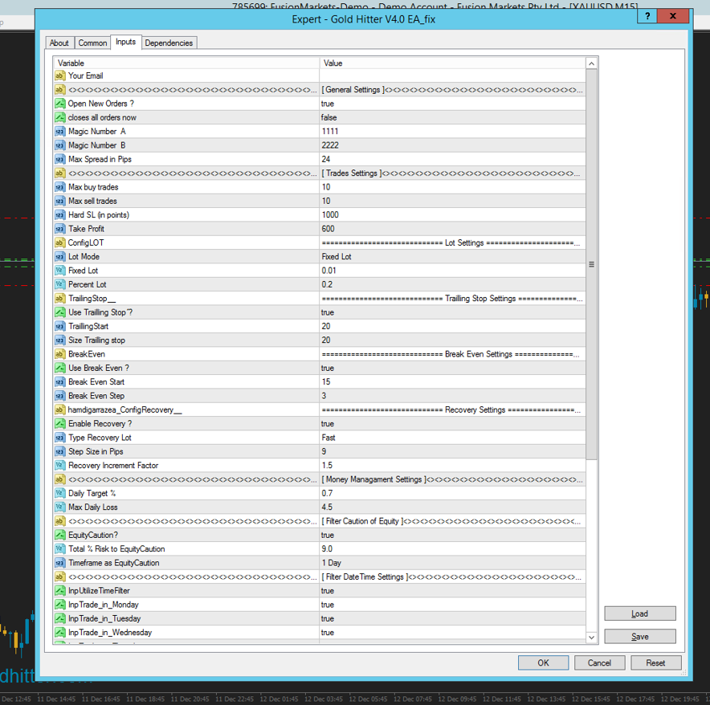Click the Save button
The width and height of the screenshot is (710, 705).
tap(640, 636)
